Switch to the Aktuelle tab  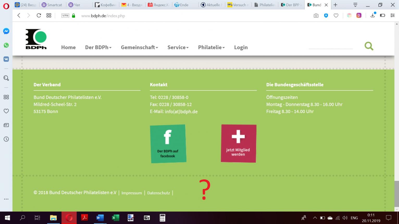pyautogui.click(x=212, y=5)
